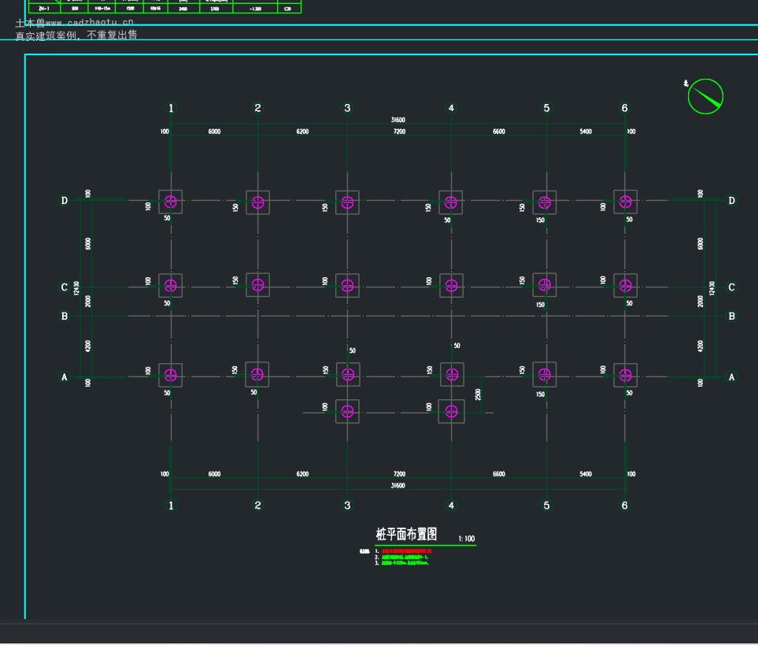Screen dimensions: 758x645
Task: Click the C30 cell in the green table
Action: (287, 9)
